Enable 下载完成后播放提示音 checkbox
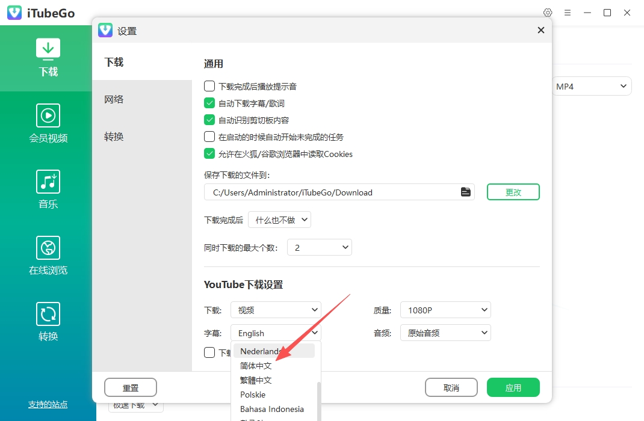Image resolution: width=644 pixels, height=421 pixels. point(209,86)
